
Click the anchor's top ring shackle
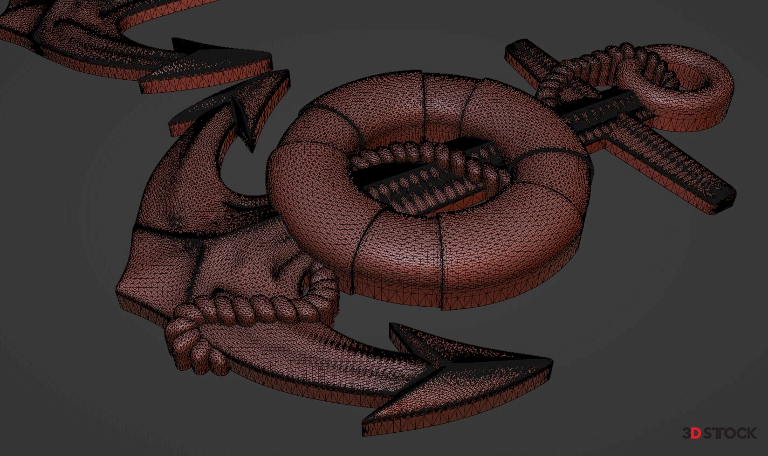675,87
